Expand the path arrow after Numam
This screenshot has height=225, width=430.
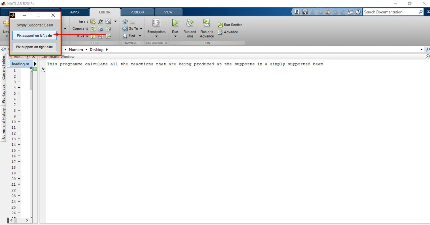(x=86, y=50)
